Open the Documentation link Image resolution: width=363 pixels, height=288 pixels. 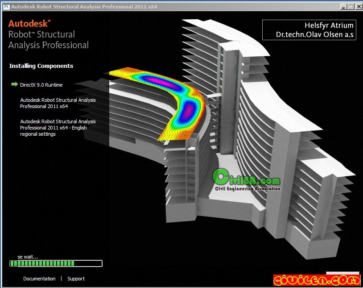pyautogui.click(x=39, y=279)
